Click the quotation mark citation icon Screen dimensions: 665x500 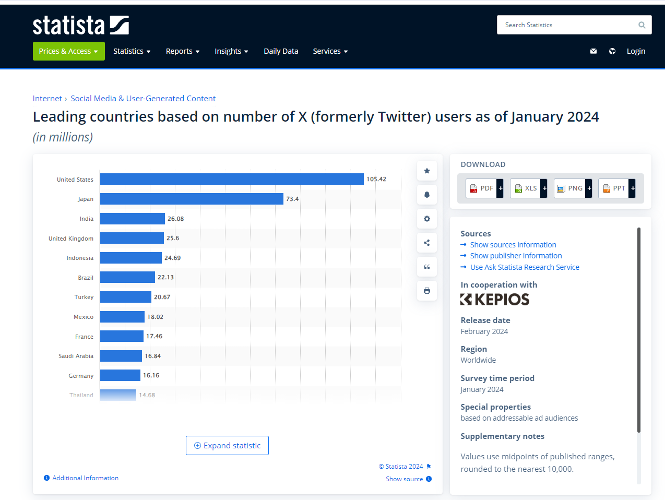[427, 267]
